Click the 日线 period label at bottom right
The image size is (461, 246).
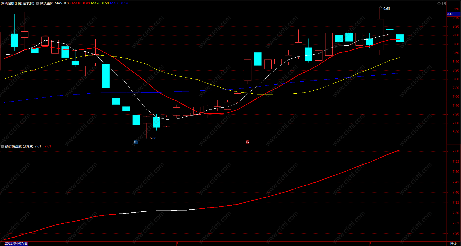coord(453,244)
